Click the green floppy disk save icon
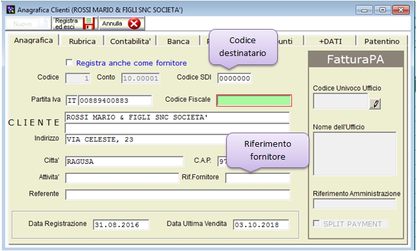The height and width of the screenshot is (251, 417). (88, 24)
